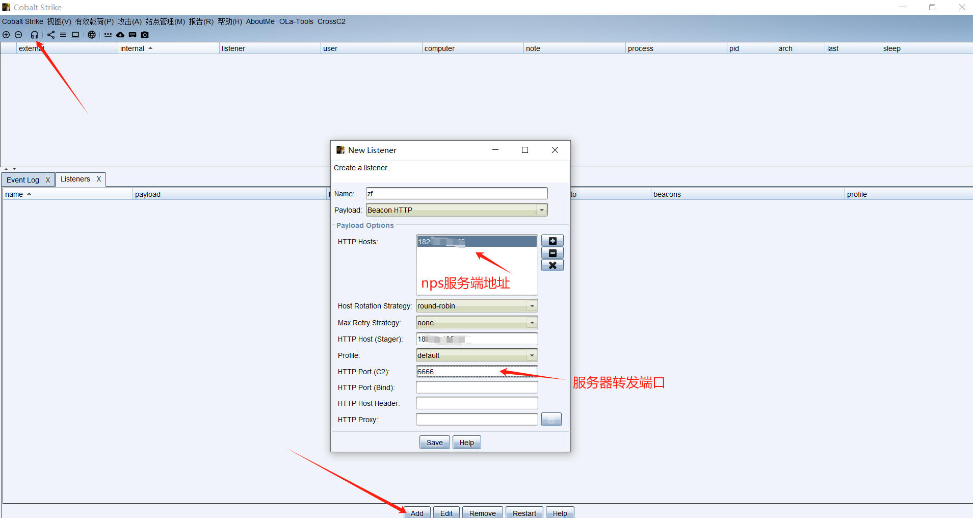The height and width of the screenshot is (518, 973).
Task: Click the connect to team server icon
Action: tap(6, 35)
